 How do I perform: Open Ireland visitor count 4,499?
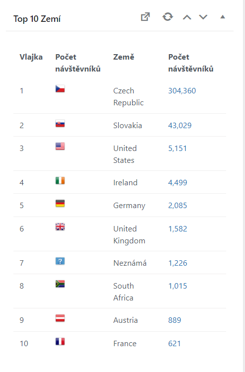[177, 182]
